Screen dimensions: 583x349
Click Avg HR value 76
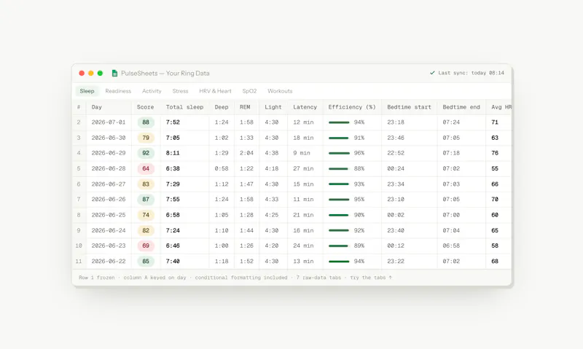pyautogui.click(x=495, y=153)
